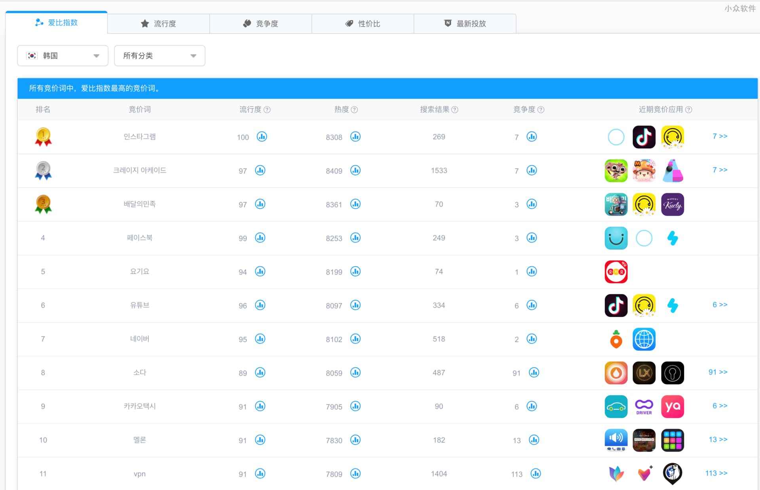Show all 91 bidding apps for 소다
The width and height of the screenshot is (760, 490).
718,372
